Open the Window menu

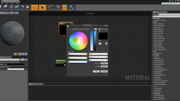pos(12,3)
